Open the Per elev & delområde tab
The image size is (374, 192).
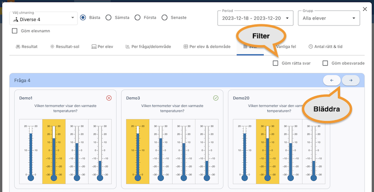click(x=207, y=47)
